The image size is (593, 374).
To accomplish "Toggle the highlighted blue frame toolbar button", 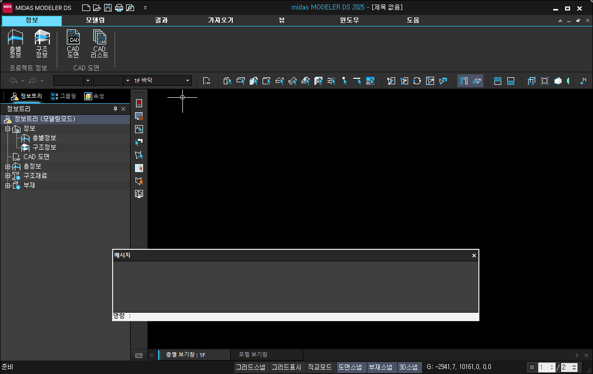I will (x=464, y=81).
